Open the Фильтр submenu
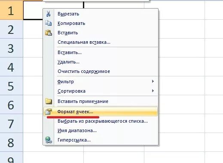This screenshot has height=163, width=223. click(101, 81)
